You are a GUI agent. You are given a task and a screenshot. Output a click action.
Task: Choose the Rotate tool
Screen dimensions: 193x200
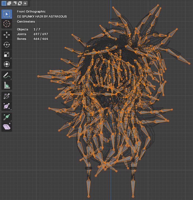[x=7, y=45]
